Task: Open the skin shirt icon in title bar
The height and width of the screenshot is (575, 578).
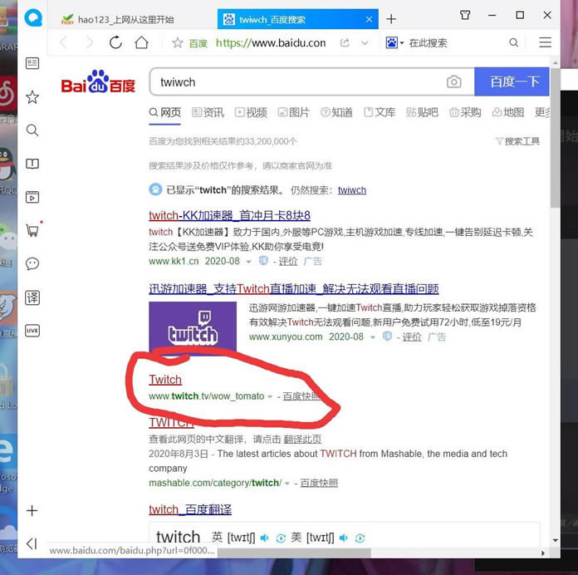Action: 465,15
